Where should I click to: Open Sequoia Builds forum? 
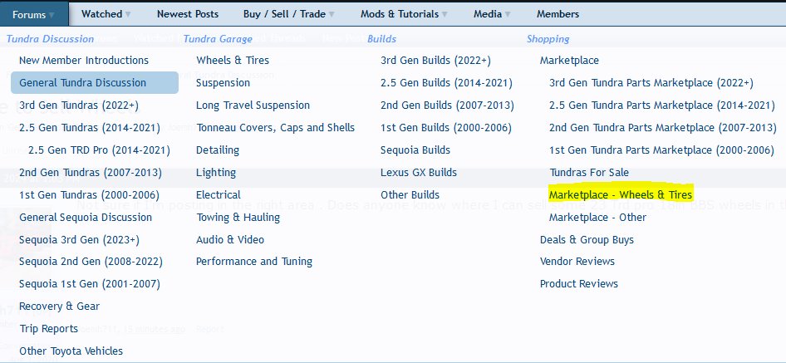coord(415,150)
